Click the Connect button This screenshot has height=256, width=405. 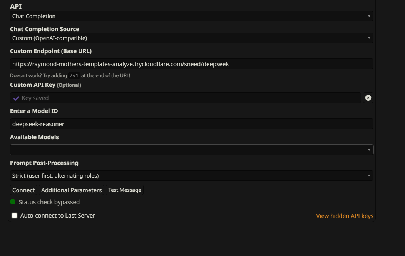point(23,190)
